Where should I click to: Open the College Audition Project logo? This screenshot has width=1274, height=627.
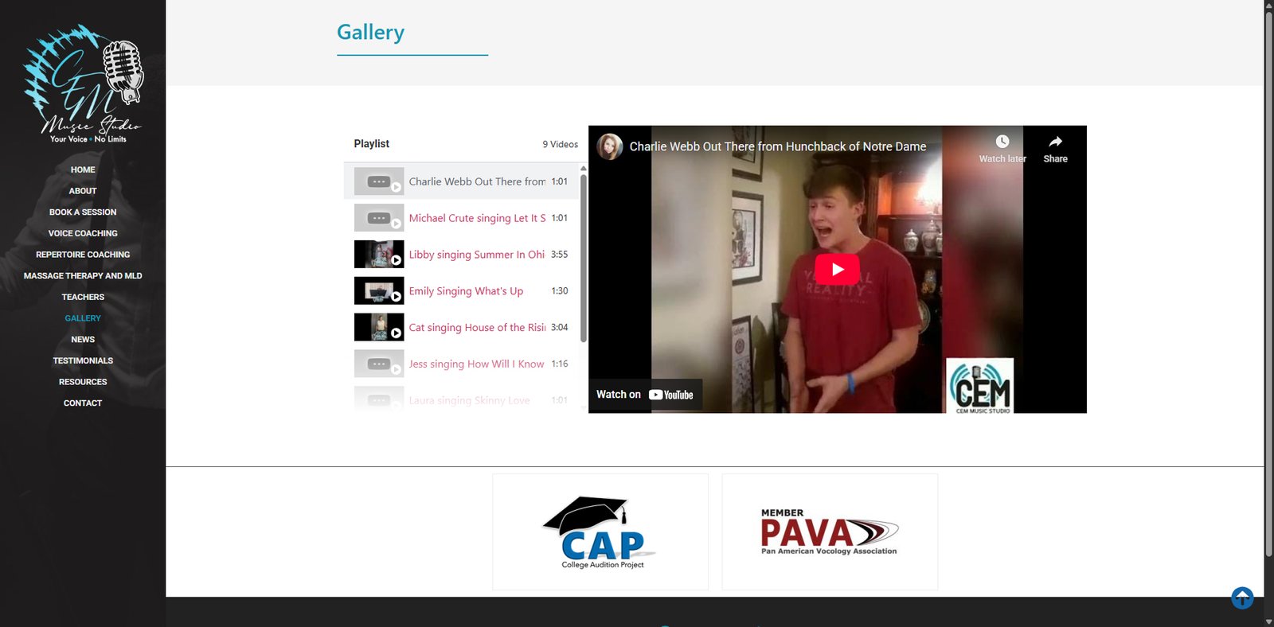click(x=600, y=532)
